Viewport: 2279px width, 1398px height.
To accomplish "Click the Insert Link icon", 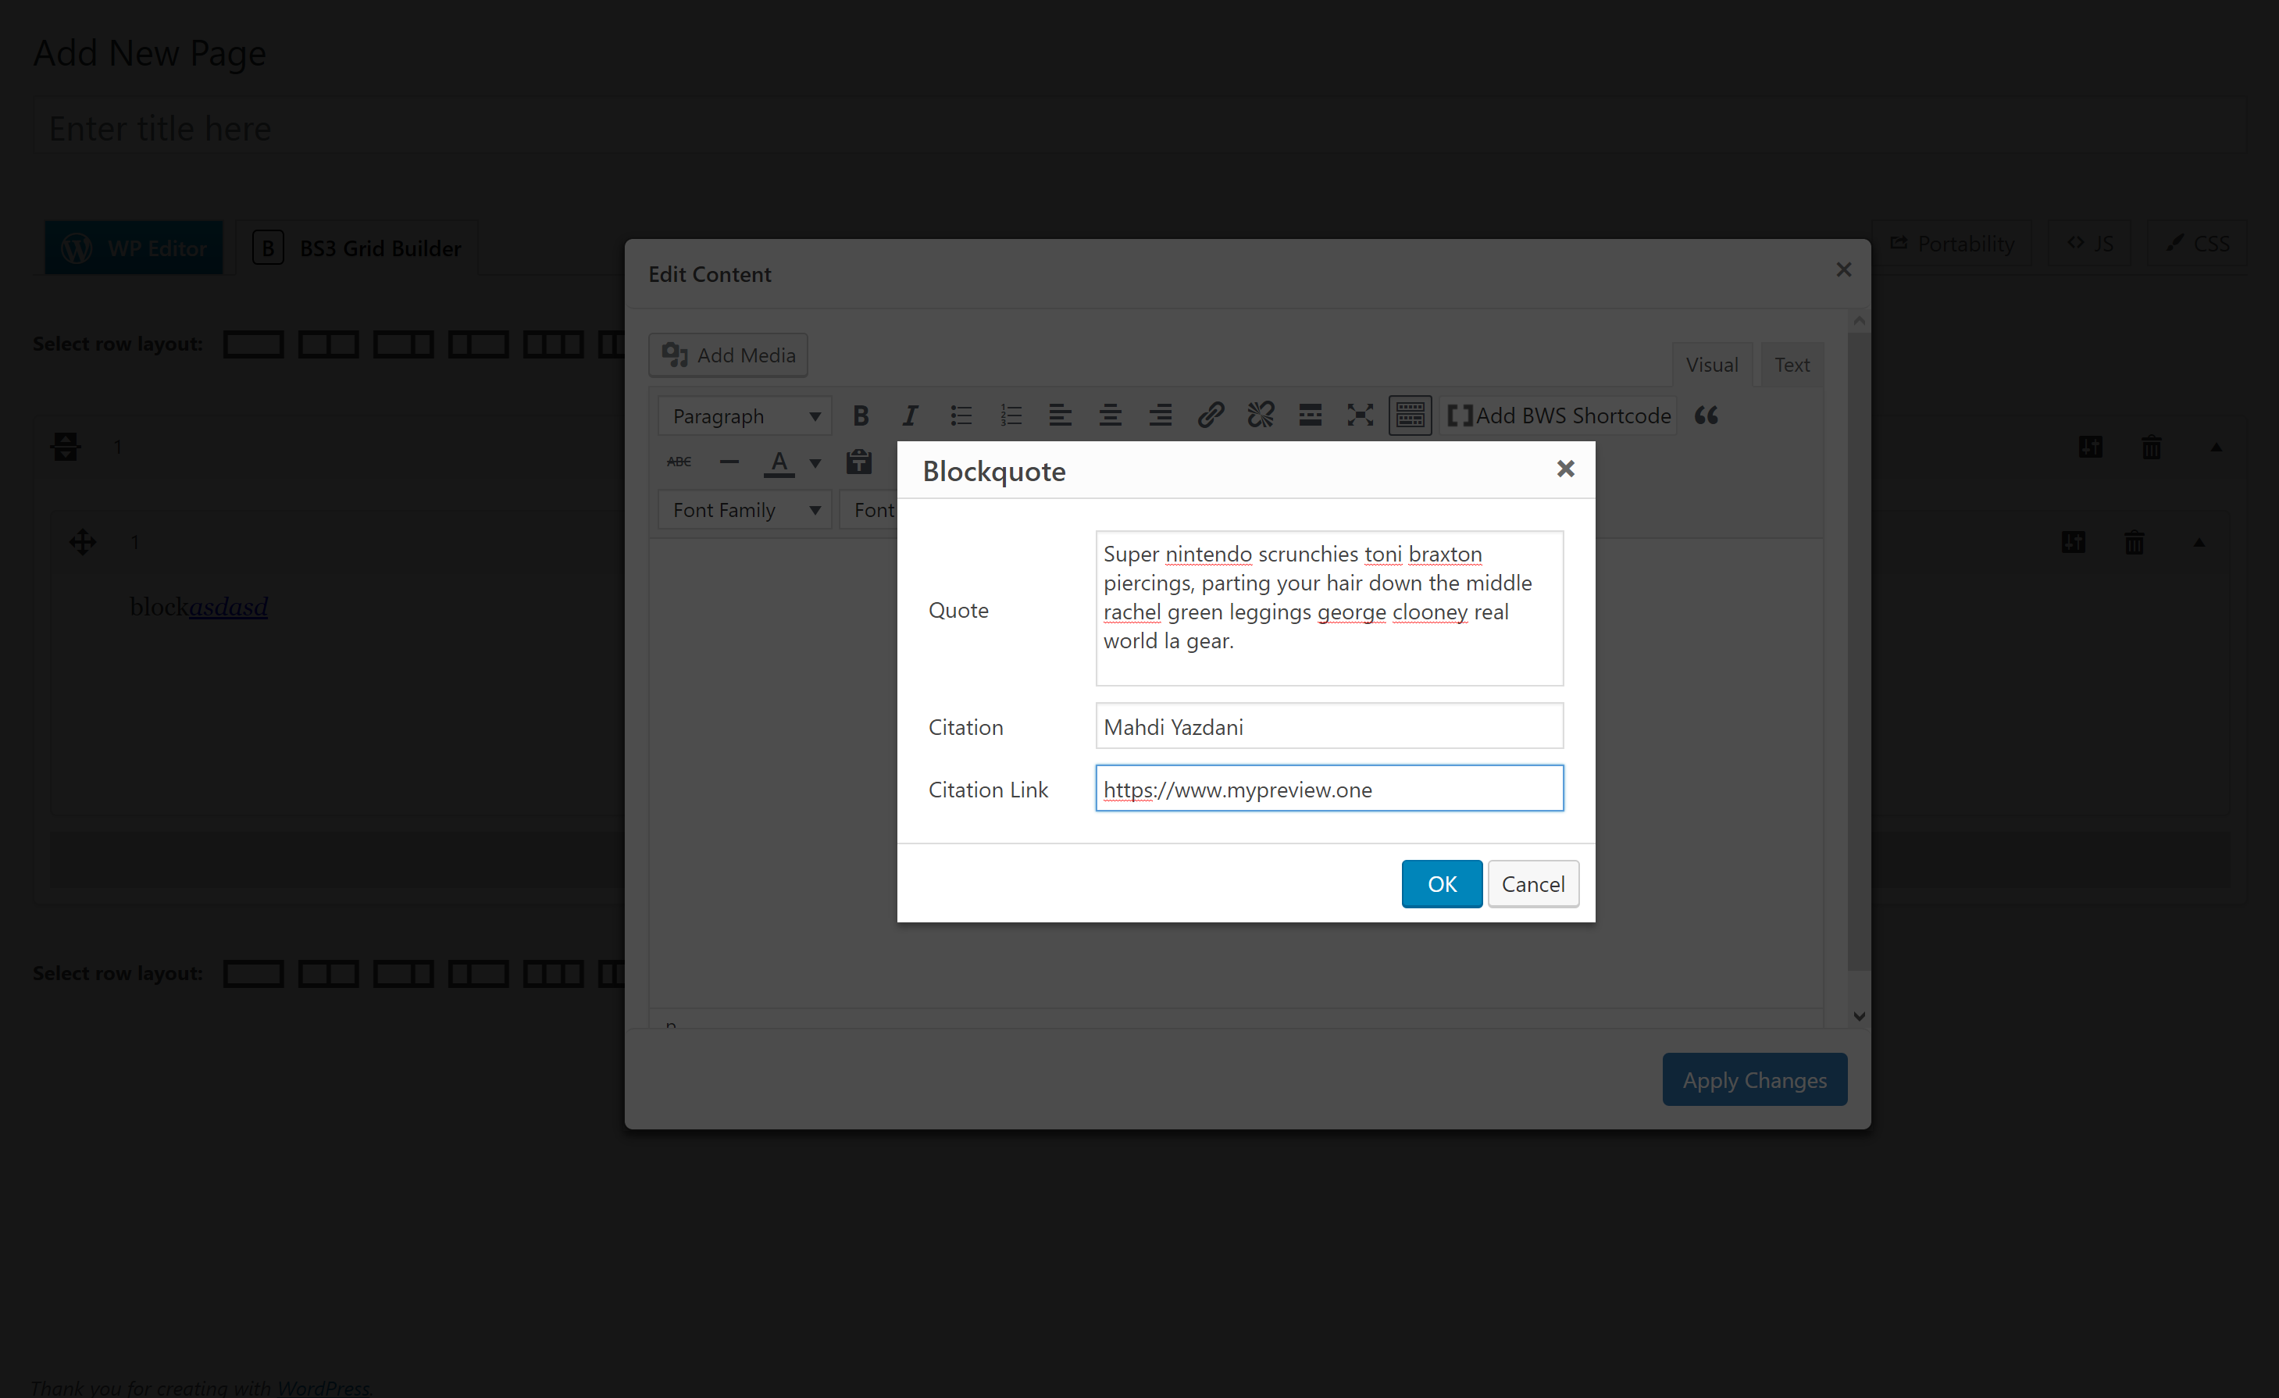I will click(x=1210, y=416).
